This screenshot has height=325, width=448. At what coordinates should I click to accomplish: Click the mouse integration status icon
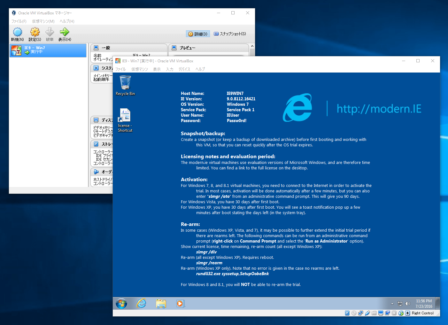click(x=401, y=313)
